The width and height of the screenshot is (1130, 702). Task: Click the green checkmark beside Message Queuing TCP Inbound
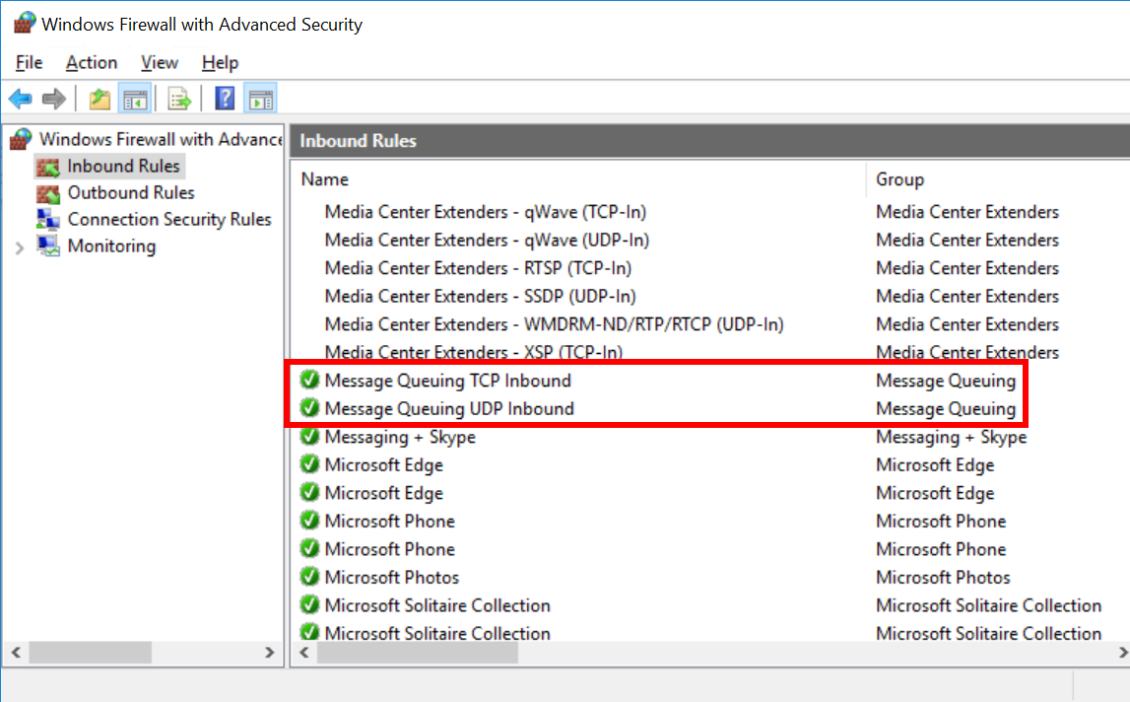click(310, 381)
